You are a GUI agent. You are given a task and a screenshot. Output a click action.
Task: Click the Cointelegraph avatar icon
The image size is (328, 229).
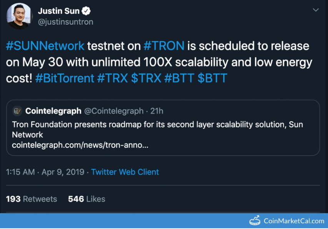pyautogui.click(x=17, y=111)
